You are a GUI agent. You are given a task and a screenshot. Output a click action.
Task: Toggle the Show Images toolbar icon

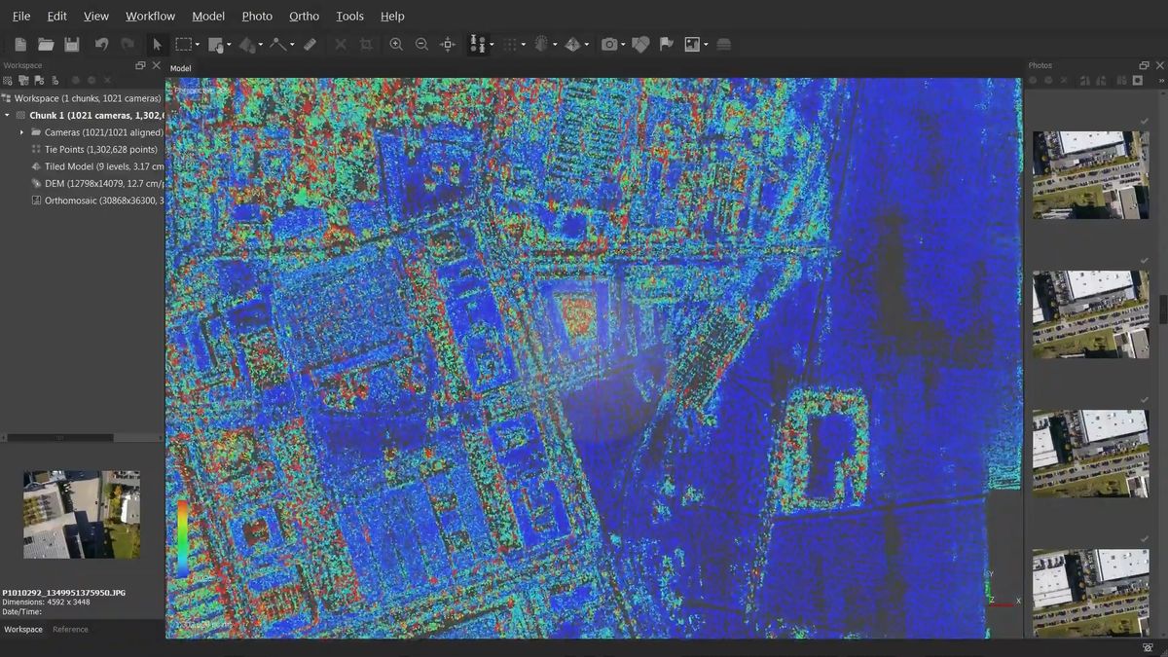pos(692,44)
